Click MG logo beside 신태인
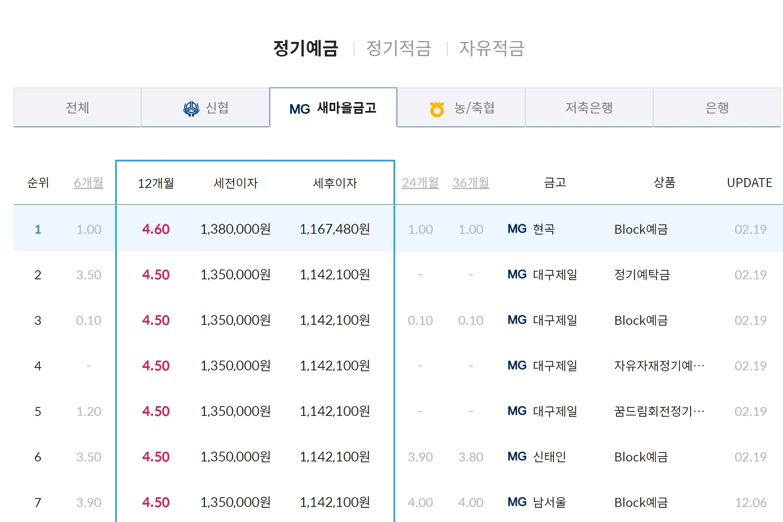Viewport: 783px width, 522px height. (x=517, y=457)
